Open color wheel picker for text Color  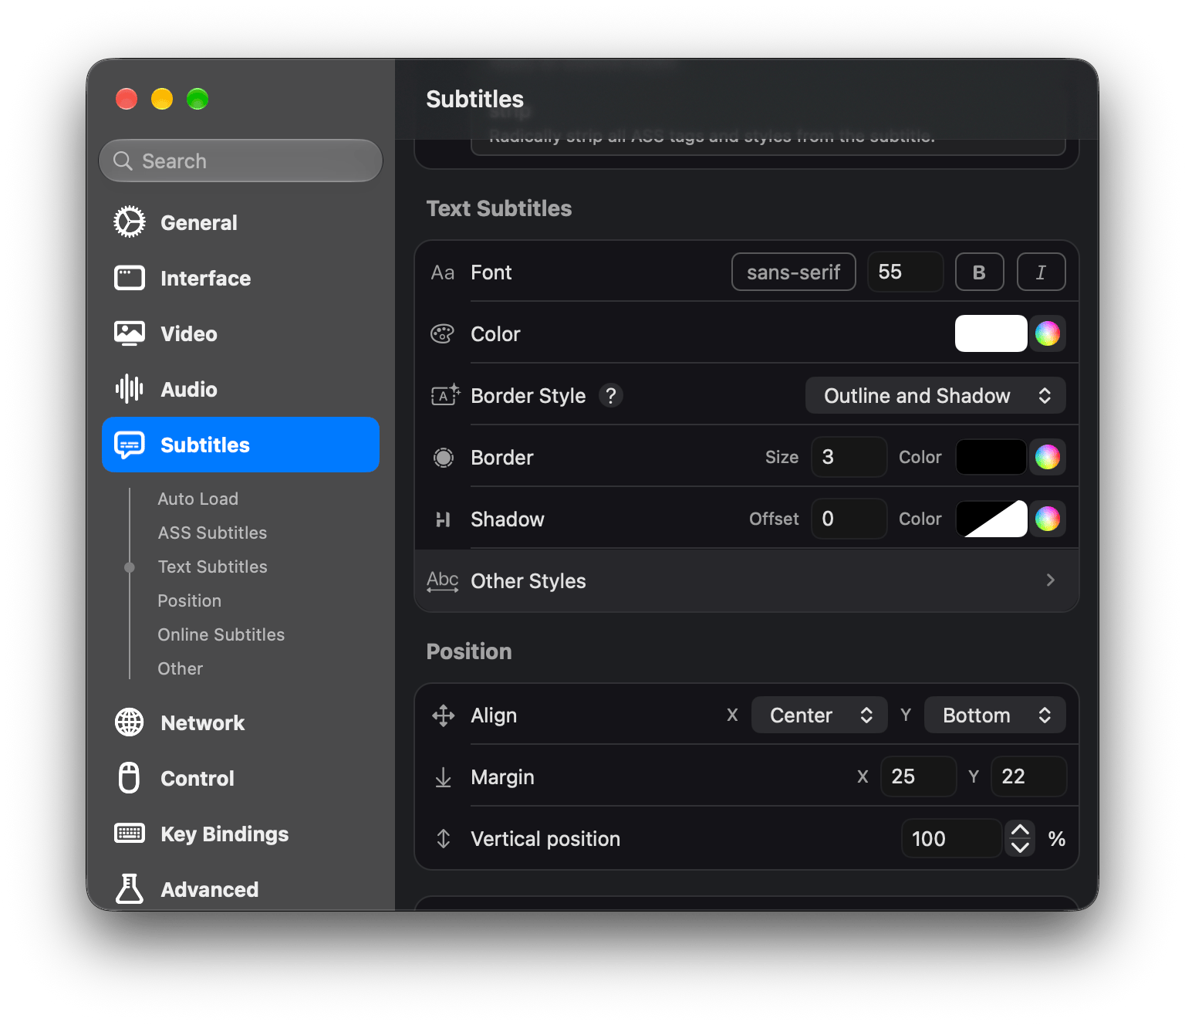(x=1048, y=333)
